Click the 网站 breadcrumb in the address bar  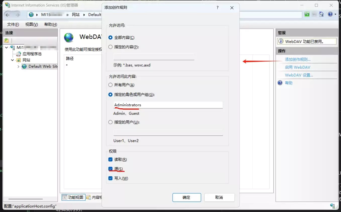[76, 15]
